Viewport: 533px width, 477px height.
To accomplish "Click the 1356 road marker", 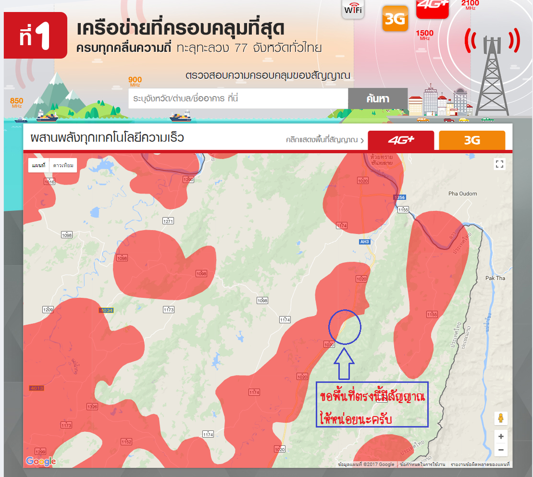I will point(400,197).
